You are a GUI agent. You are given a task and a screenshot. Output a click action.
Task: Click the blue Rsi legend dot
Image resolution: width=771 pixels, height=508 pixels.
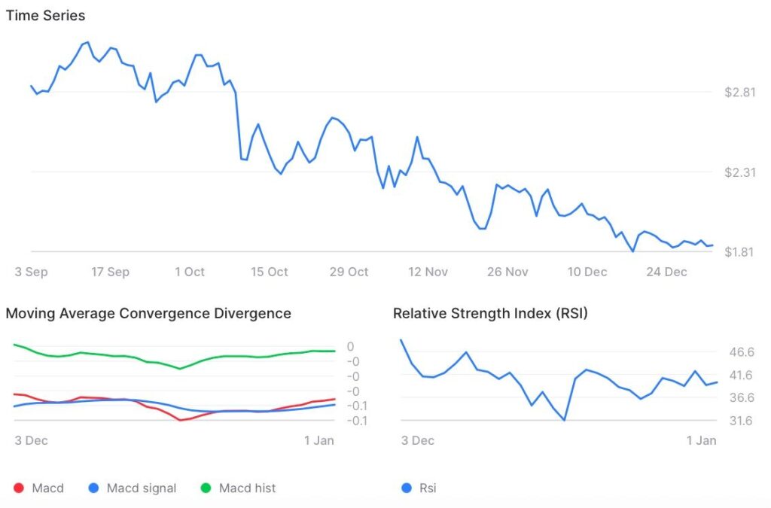[x=407, y=488]
